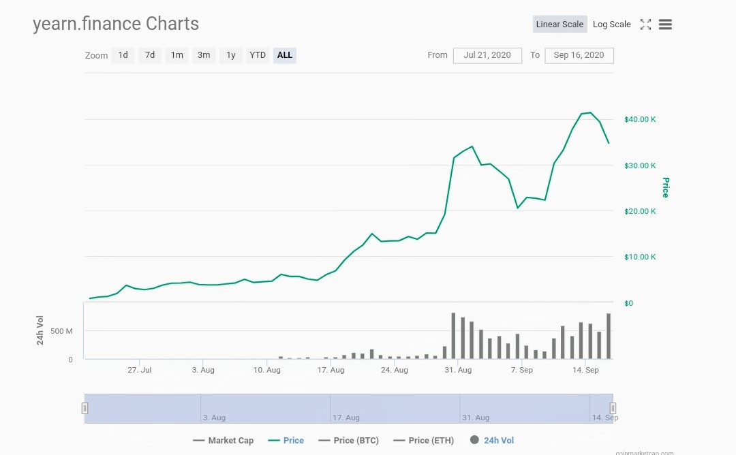This screenshot has height=455, width=736.
Task: Select the ALL zoom range
Action: pyautogui.click(x=285, y=55)
